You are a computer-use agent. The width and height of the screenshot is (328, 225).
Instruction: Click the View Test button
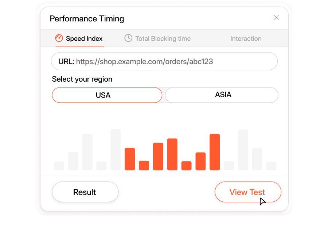coord(247,192)
